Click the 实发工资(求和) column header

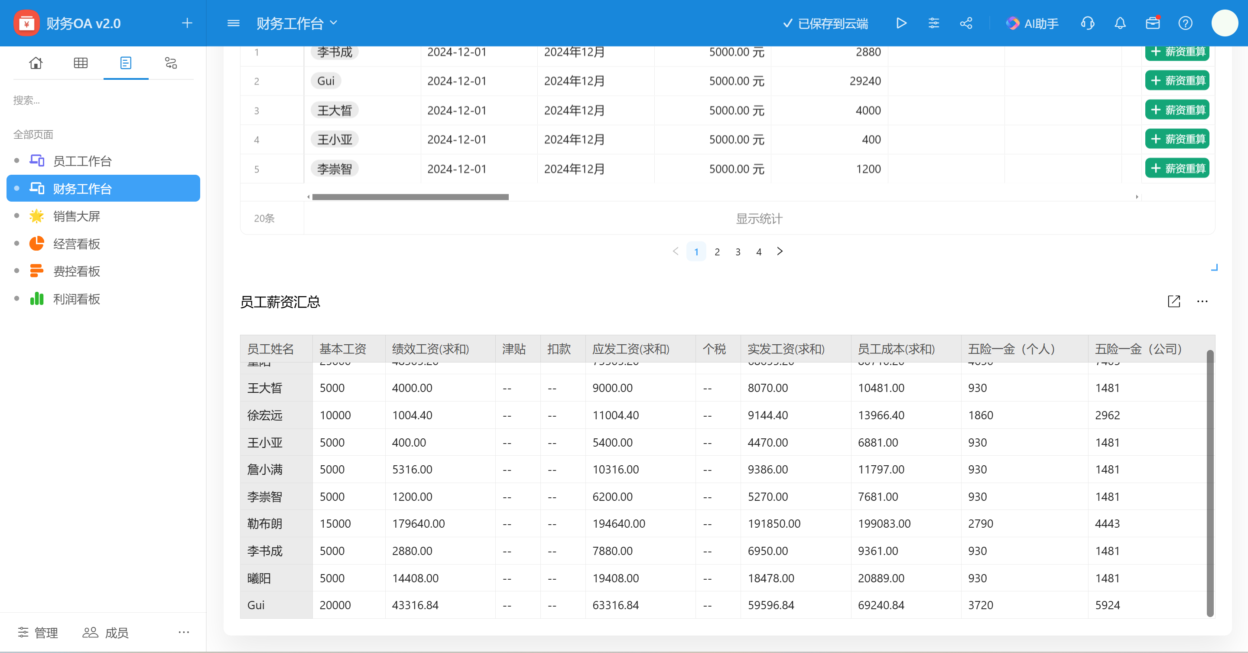click(x=796, y=349)
